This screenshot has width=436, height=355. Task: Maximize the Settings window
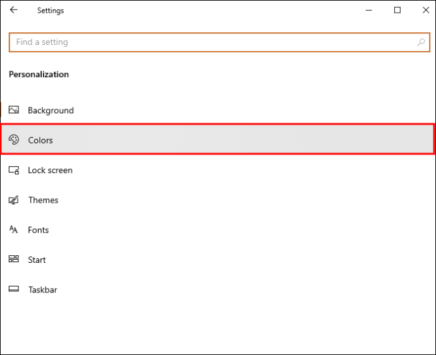[x=397, y=10]
